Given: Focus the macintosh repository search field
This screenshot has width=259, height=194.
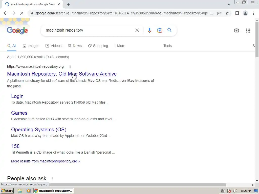Looking at the screenshot, I should pyautogui.click(x=89, y=30).
